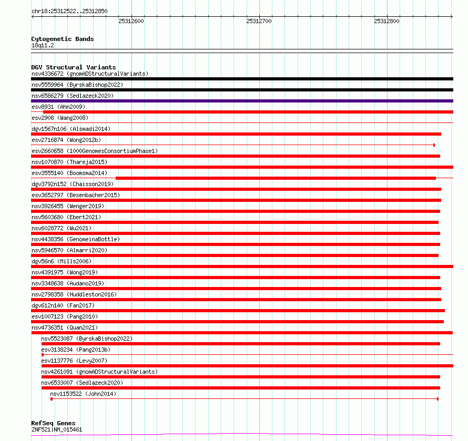
Task: Click the Cytogenetic Bands track heading
Action: (x=63, y=39)
